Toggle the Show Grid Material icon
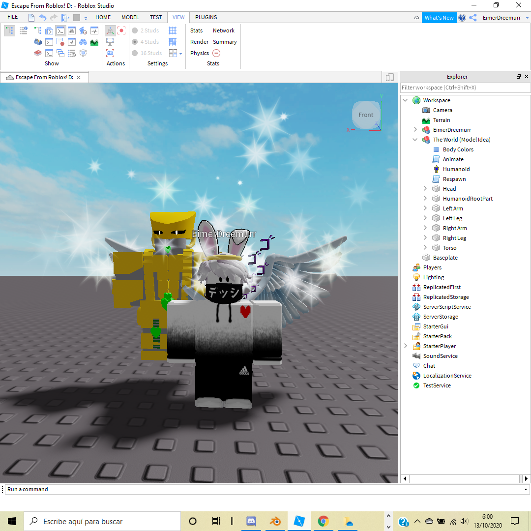The image size is (531, 531). point(172,42)
